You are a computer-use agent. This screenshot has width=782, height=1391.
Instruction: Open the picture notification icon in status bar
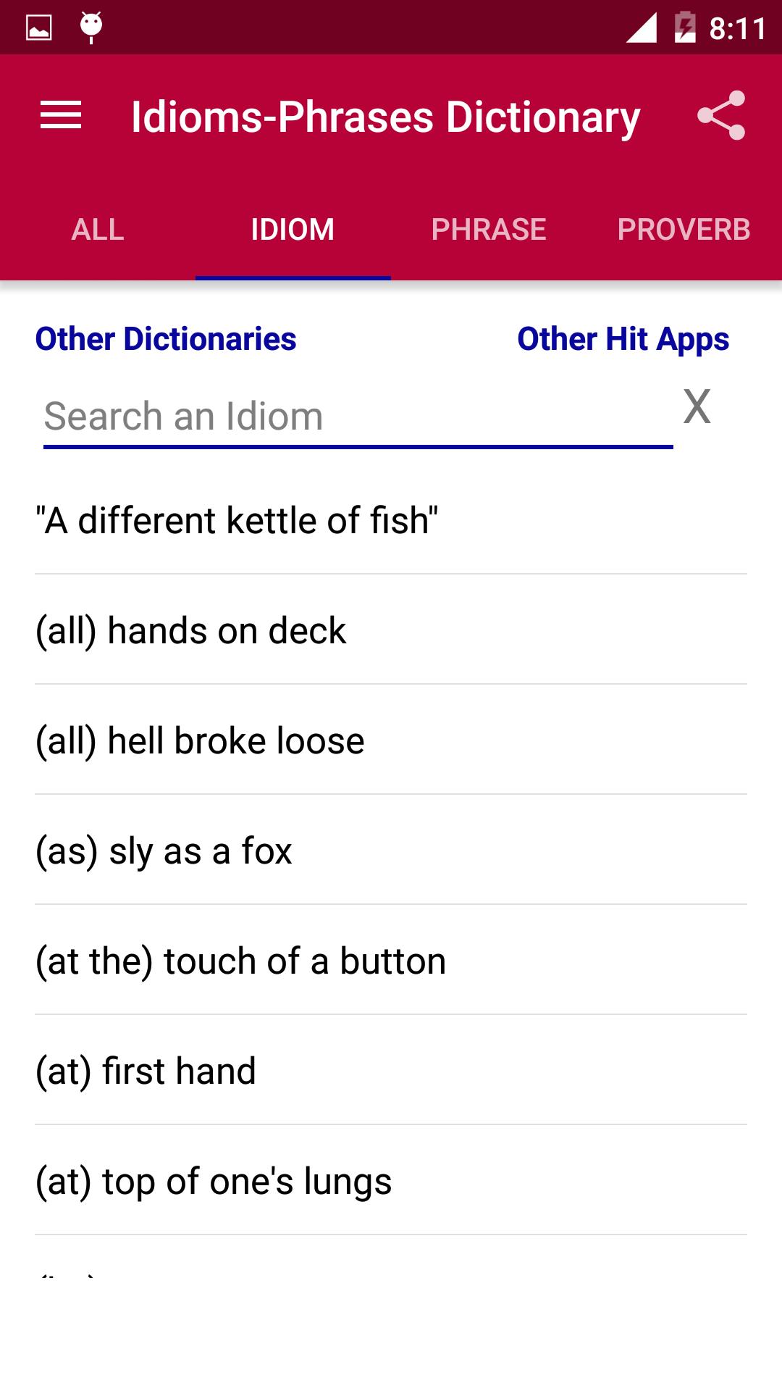click(39, 28)
